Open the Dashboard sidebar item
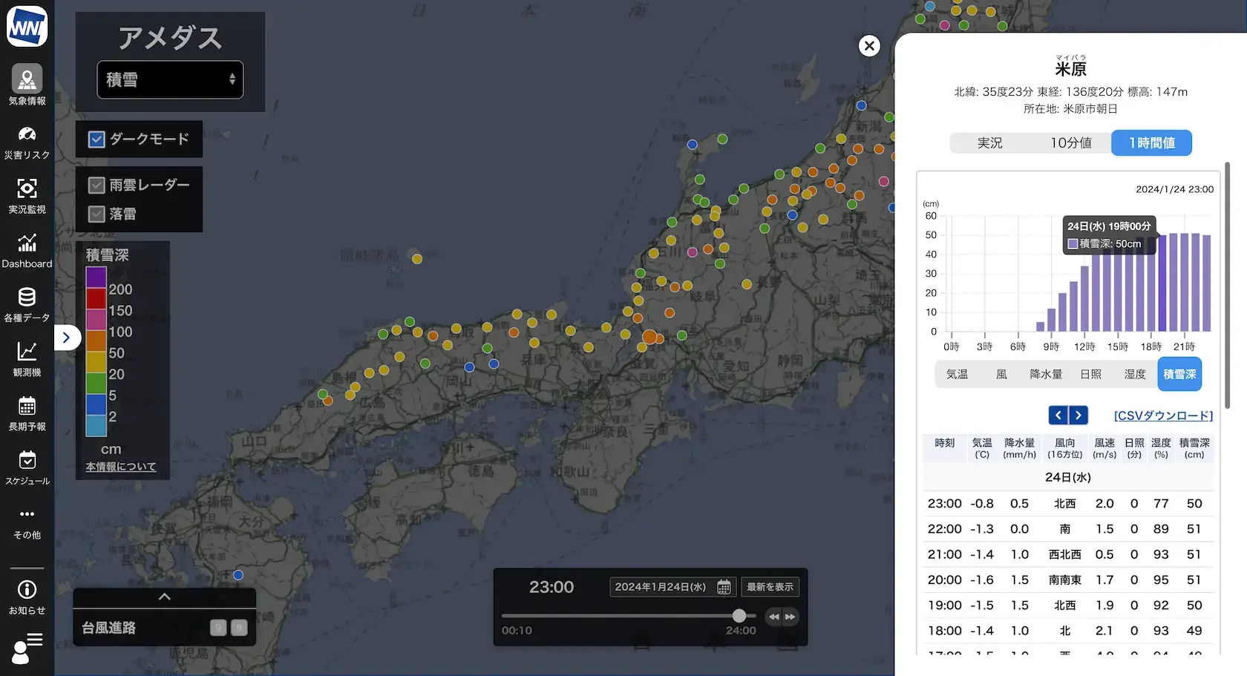This screenshot has width=1247, height=676. (27, 251)
